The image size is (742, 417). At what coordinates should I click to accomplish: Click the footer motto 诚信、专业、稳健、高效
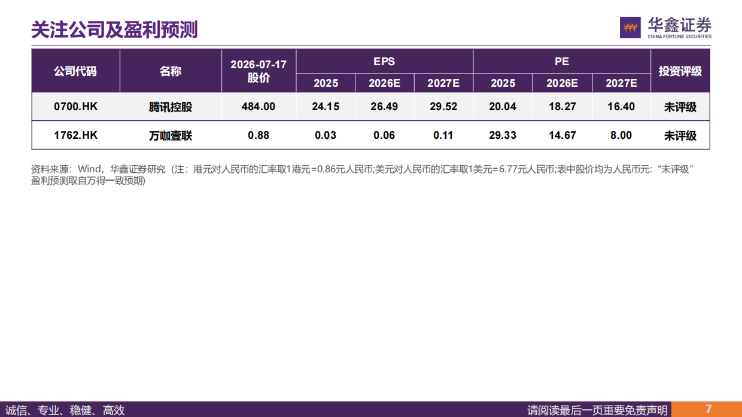(65, 410)
